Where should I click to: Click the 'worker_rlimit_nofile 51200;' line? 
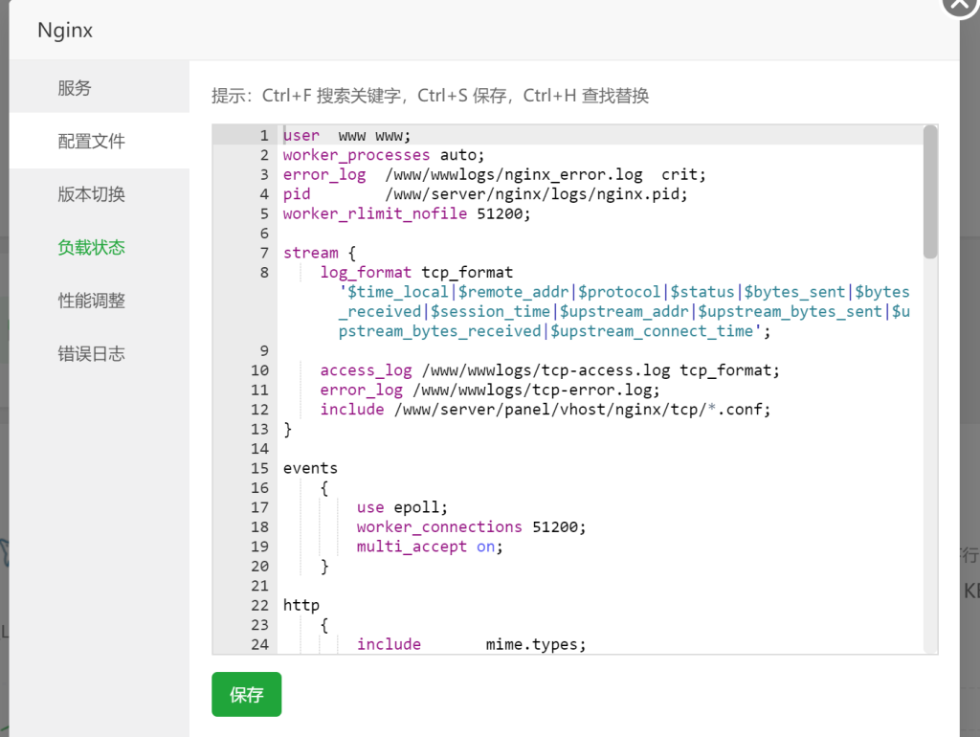tap(406, 213)
